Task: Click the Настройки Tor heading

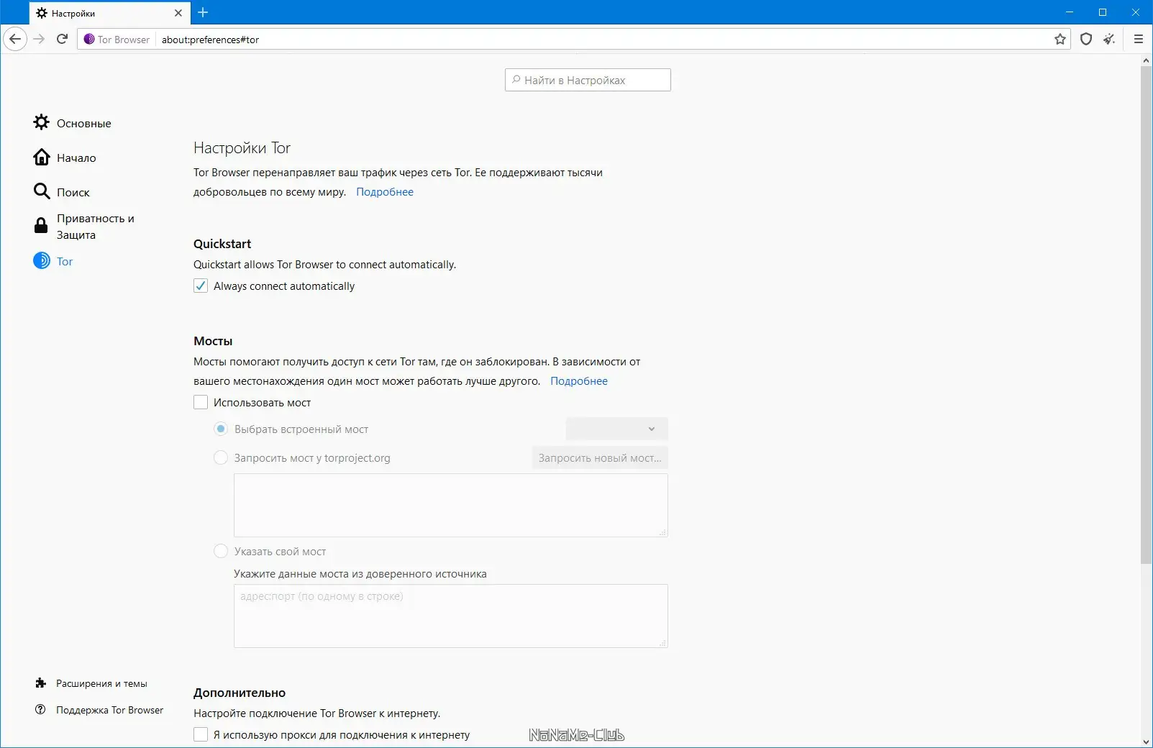Action: 242,147
